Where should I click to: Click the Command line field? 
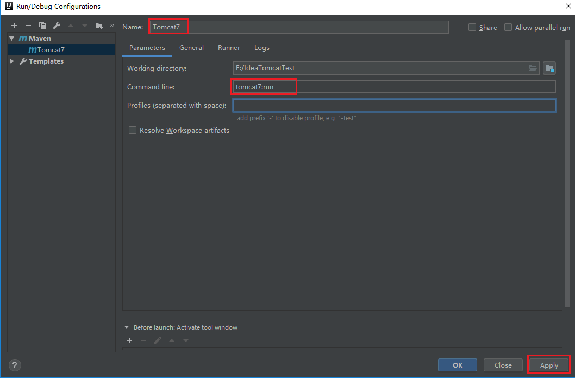pos(394,87)
